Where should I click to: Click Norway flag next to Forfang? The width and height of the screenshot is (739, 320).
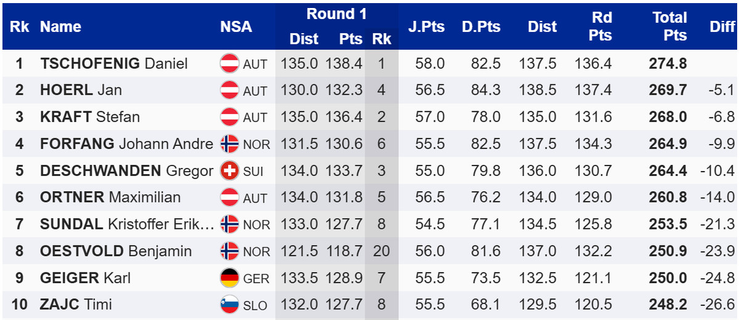tap(230, 144)
